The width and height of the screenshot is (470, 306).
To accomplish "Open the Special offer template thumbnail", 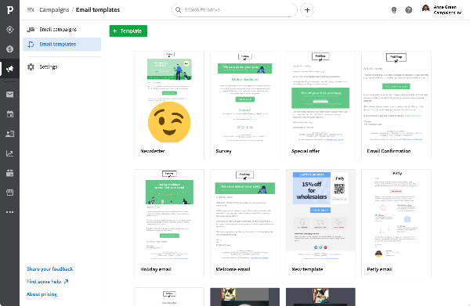I will click(x=320, y=98).
